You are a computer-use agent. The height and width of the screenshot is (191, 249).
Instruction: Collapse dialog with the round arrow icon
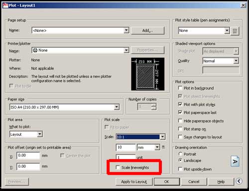click(239, 181)
